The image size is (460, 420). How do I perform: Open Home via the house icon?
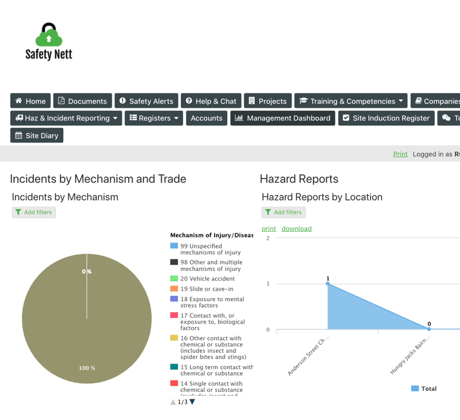click(x=18, y=101)
